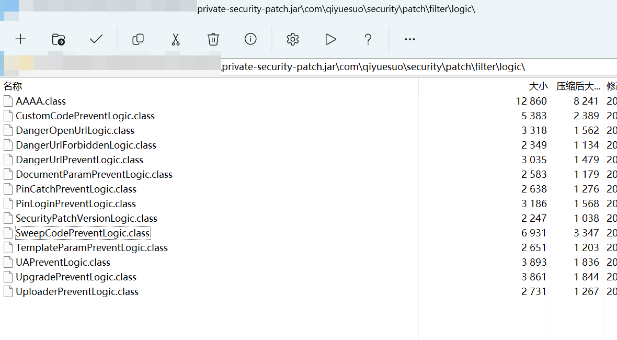Click the plus Add icon
The height and width of the screenshot is (340, 617).
20,39
